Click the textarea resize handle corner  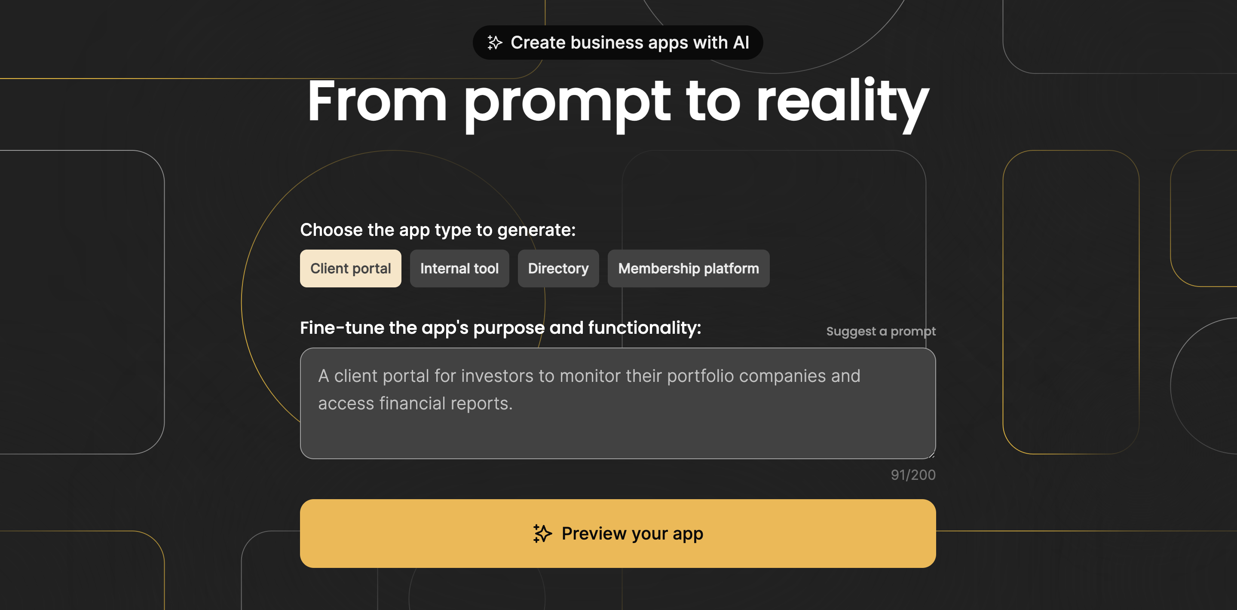point(931,455)
